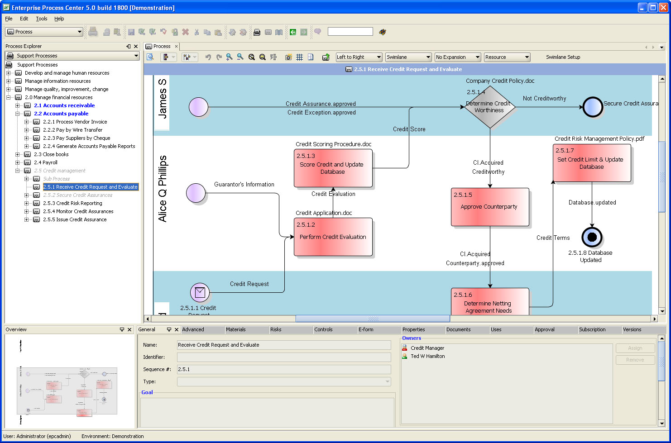Toggle the grid display icon

(299, 57)
